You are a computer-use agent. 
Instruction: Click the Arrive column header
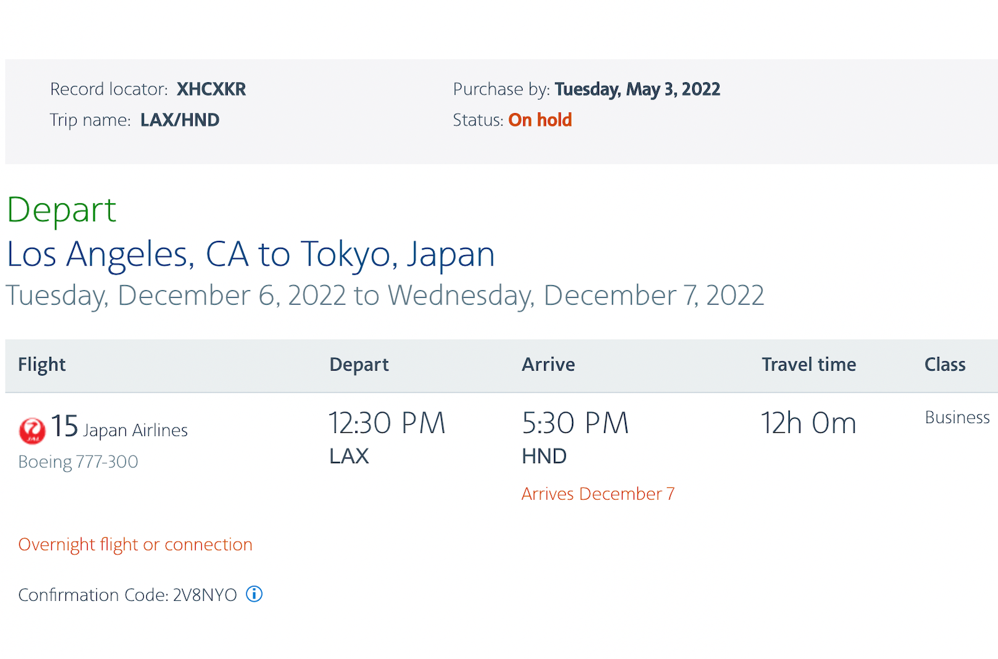point(548,364)
